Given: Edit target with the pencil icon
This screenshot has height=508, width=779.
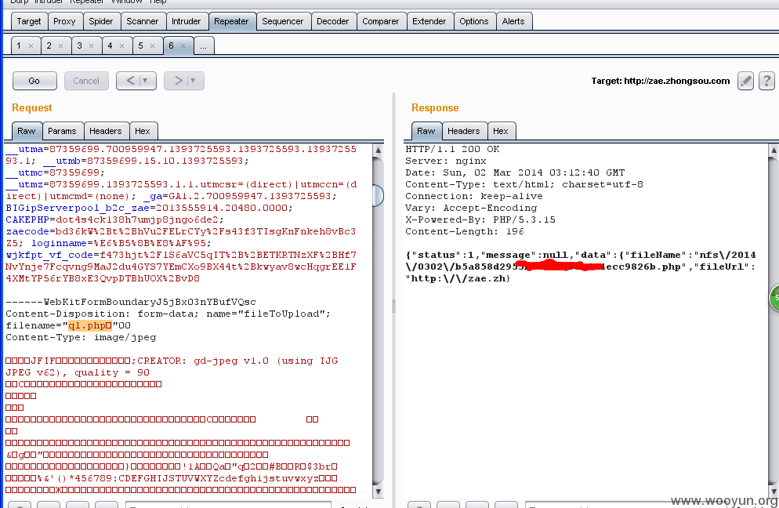Looking at the screenshot, I should [x=745, y=81].
